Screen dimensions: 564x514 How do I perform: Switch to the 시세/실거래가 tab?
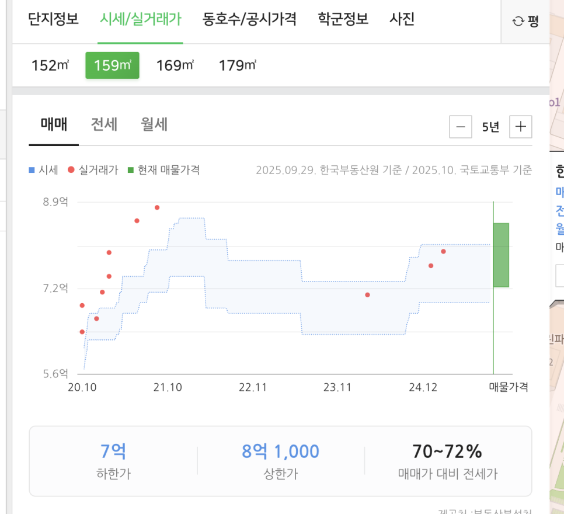140,19
